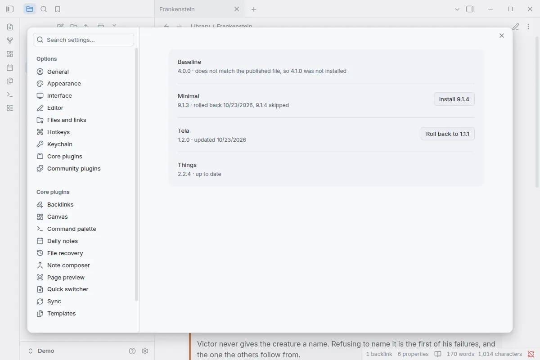Image resolution: width=540 pixels, height=360 pixels.
Task: Open the Demo vault switcher
Action: point(41,351)
